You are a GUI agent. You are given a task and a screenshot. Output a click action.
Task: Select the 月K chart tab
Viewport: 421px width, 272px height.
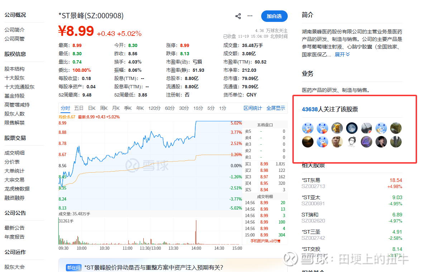pos(116,108)
